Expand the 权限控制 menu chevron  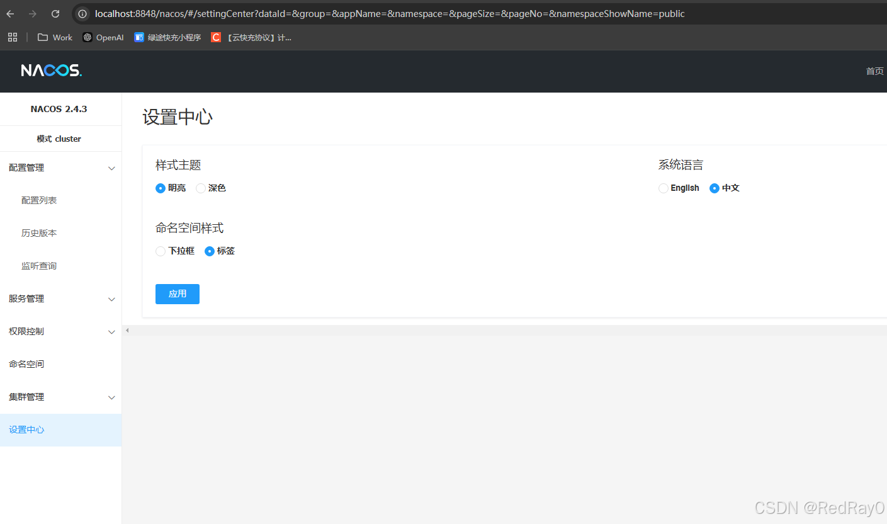[111, 332]
